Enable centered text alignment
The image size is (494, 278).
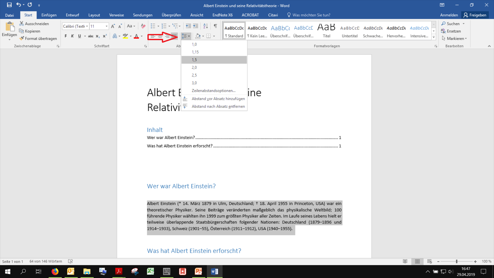tap(160, 36)
